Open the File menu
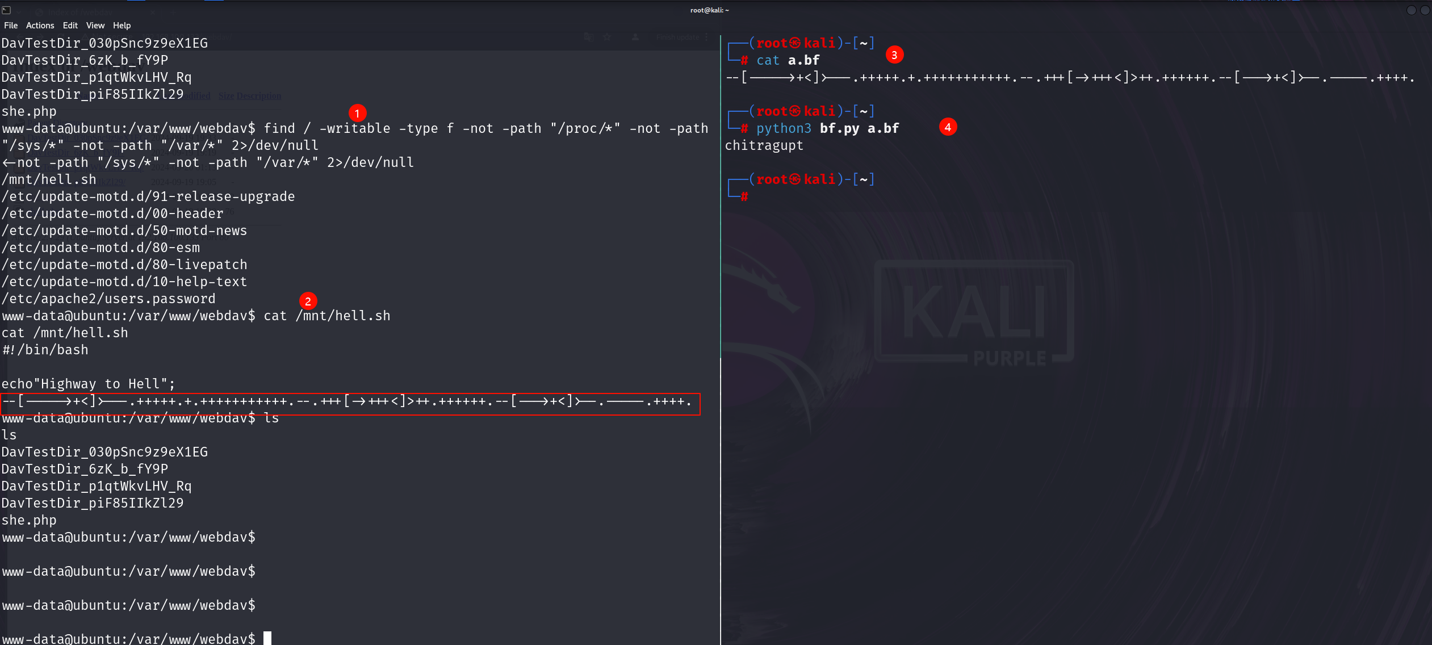 (11, 26)
